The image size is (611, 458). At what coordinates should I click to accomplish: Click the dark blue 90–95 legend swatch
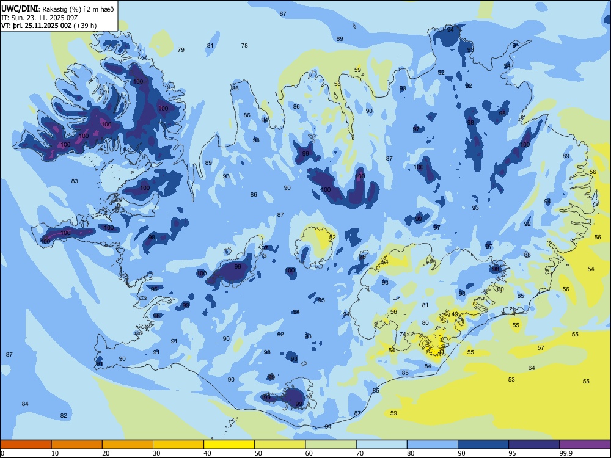tap(483, 445)
